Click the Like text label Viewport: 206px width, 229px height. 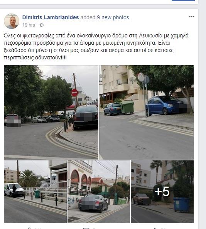[37, 228]
